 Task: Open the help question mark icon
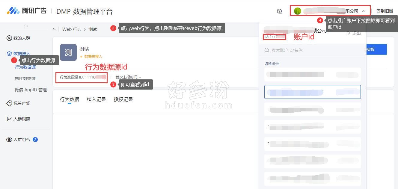click(279, 11)
